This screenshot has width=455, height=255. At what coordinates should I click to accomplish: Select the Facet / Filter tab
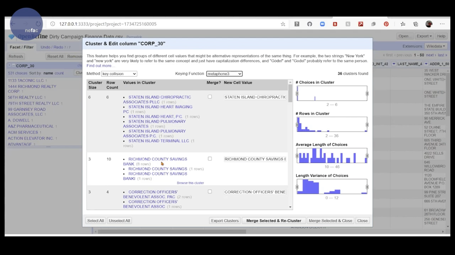[x=21, y=47]
